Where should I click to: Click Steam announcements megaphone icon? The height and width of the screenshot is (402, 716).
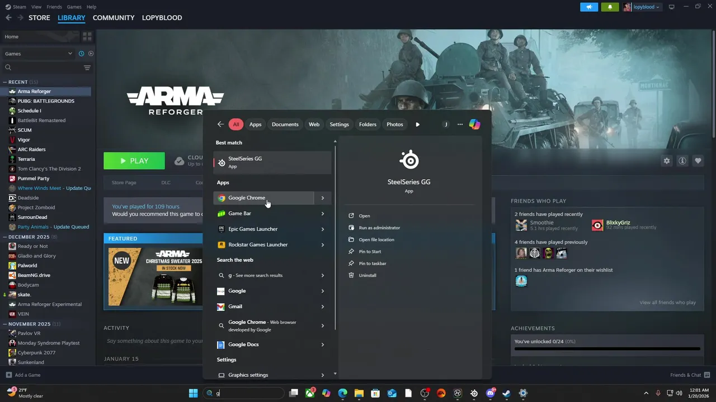tap(588, 7)
